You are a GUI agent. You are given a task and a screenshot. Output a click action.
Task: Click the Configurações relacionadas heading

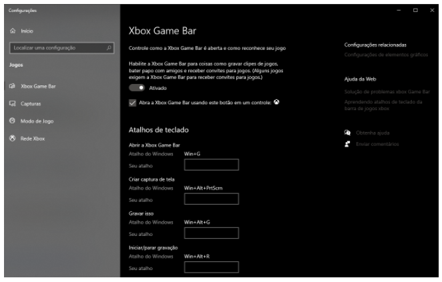375,45
